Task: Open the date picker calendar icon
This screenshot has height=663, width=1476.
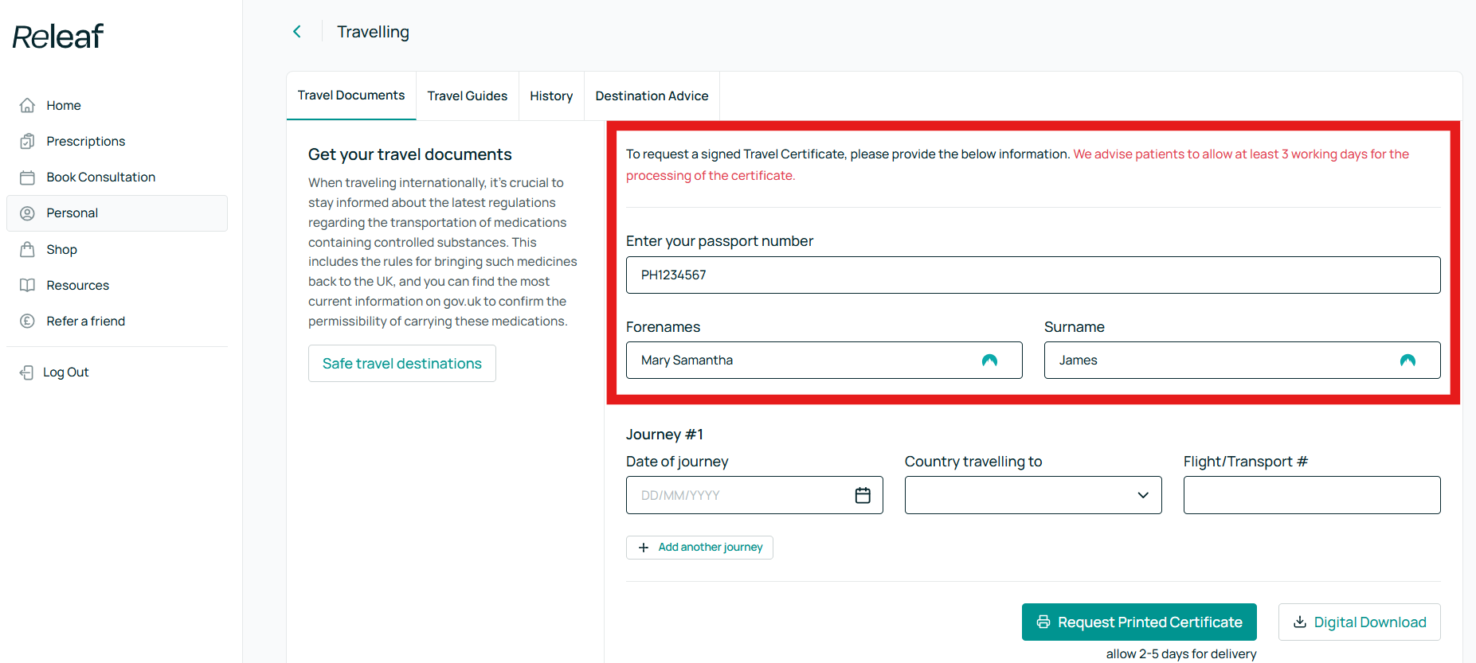Action: (863, 495)
